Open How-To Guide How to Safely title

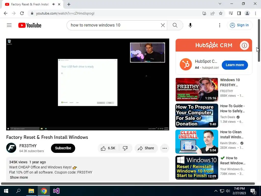pos(232,108)
